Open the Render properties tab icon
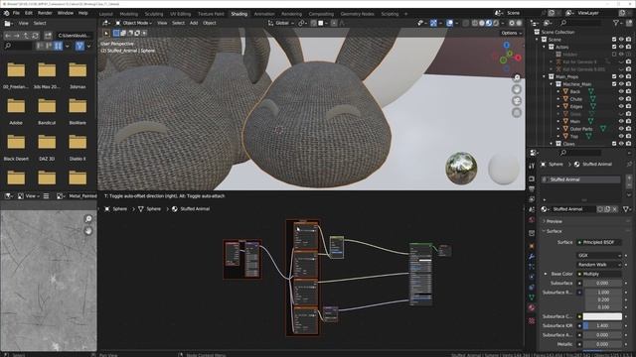 [532, 178]
